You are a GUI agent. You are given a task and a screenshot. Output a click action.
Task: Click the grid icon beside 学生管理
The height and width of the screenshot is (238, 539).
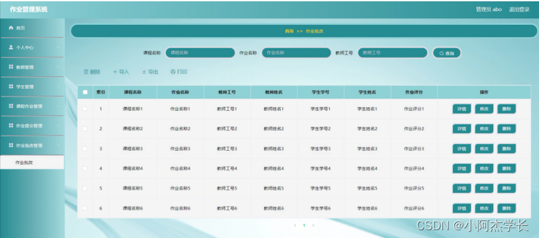point(11,87)
